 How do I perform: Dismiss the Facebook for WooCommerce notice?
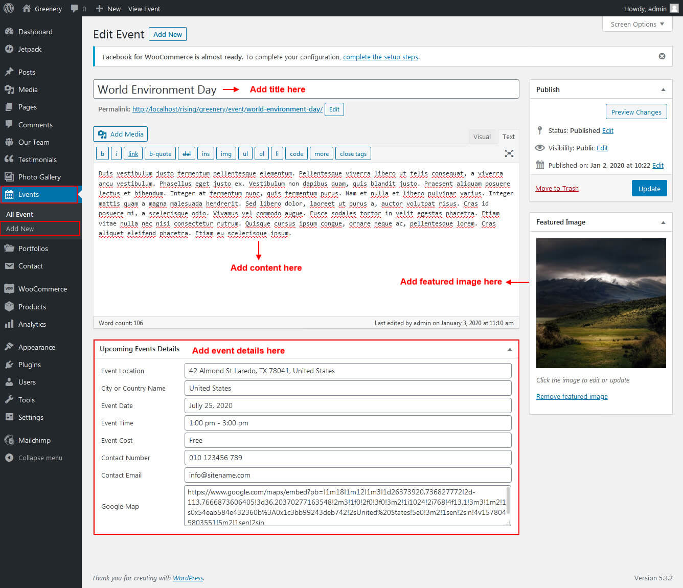click(662, 56)
